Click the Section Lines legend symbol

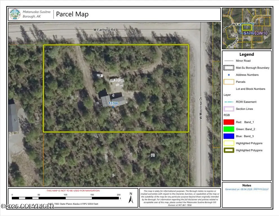(x=228, y=109)
